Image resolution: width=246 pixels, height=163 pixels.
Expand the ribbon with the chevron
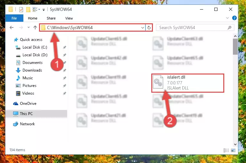click(x=227, y=18)
